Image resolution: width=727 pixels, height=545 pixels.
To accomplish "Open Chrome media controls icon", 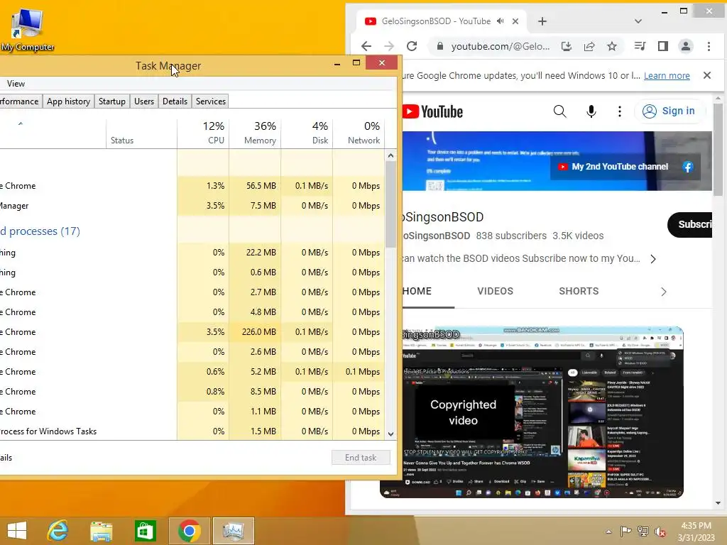I will coord(640,46).
